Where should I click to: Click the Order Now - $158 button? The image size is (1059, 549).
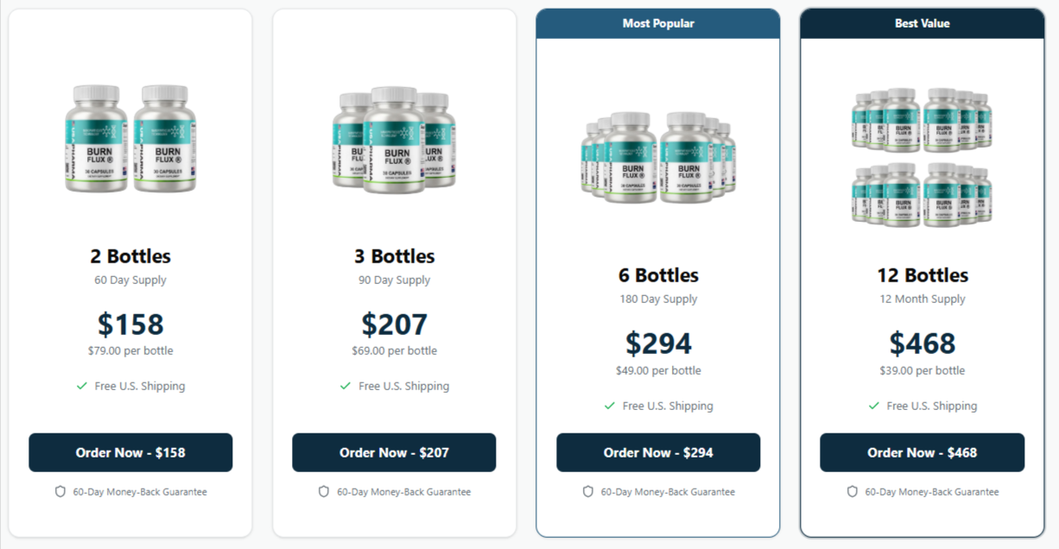[x=130, y=451]
